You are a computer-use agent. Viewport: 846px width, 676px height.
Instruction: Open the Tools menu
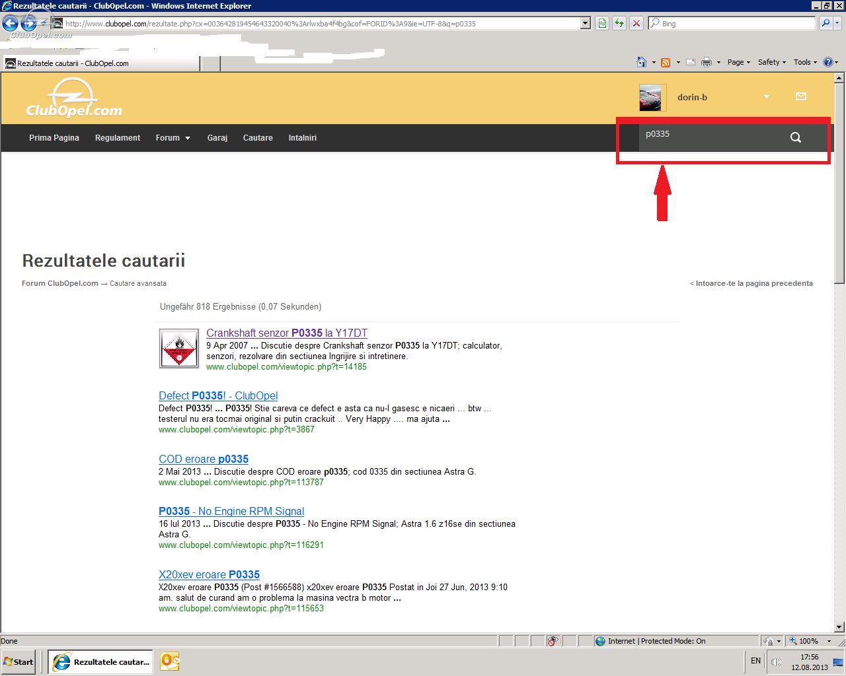(x=806, y=62)
